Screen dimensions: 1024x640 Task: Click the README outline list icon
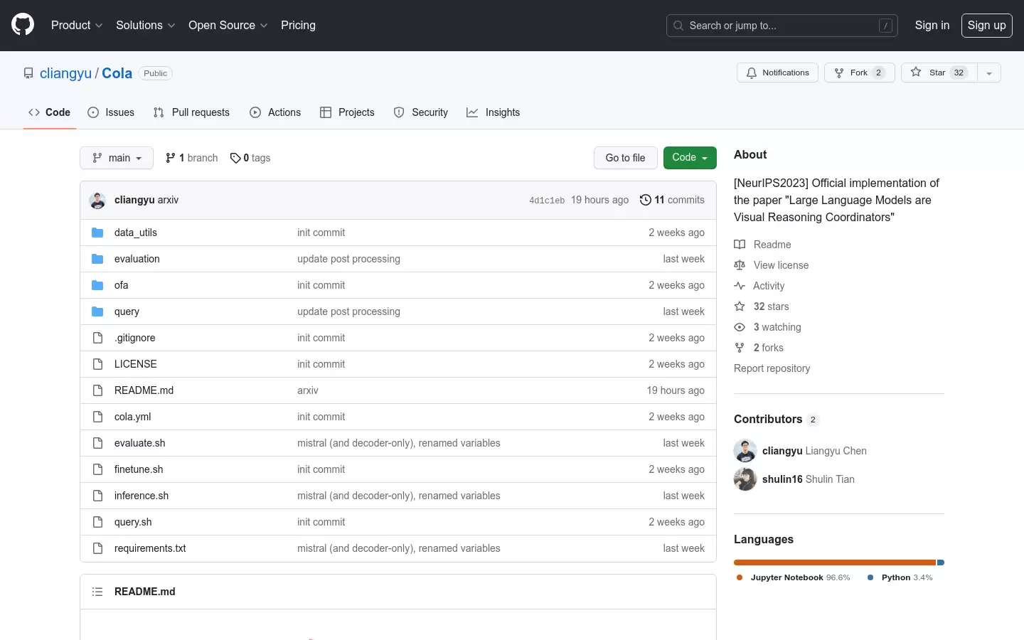97,592
